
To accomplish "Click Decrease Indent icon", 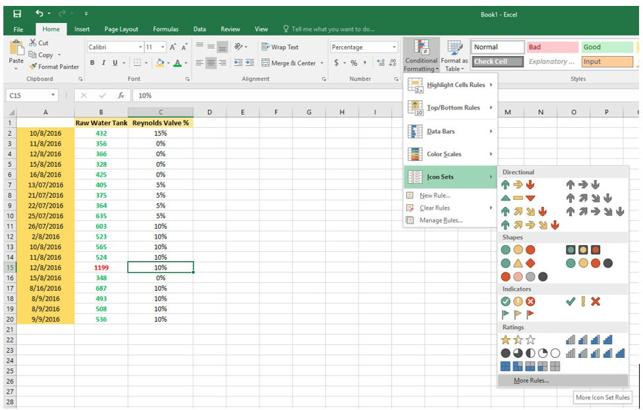I will coord(238,63).
